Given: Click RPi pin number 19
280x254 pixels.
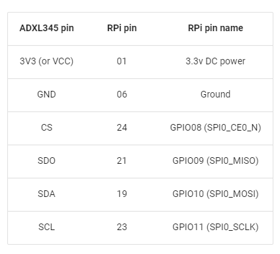Looking at the screenshot, I should click(122, 194).
